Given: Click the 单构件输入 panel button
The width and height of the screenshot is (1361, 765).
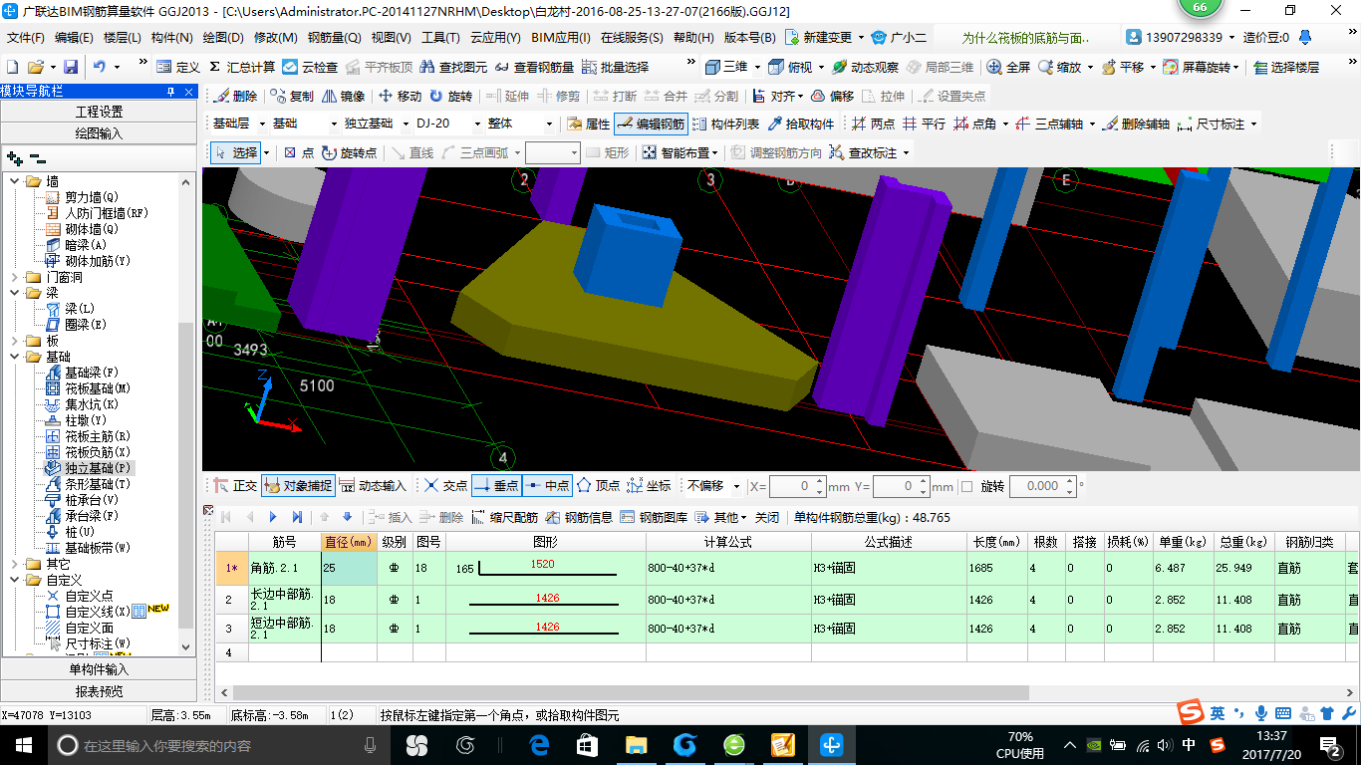Looking at the screenshot, I should (100, 669).
